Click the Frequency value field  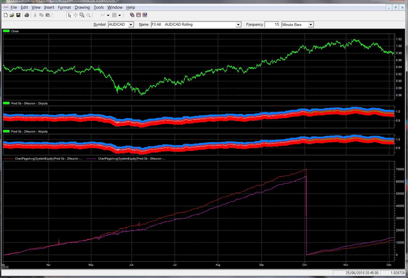pos(272,25)
